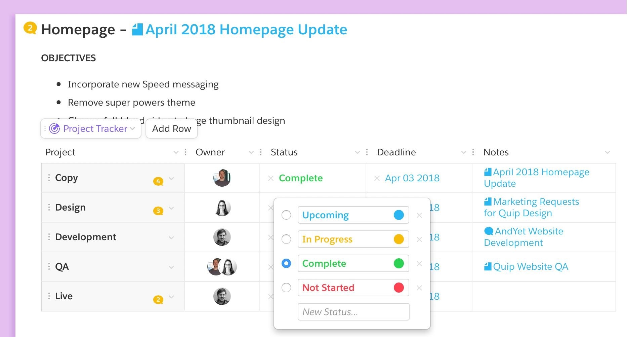Expand the Development row options chevron

click(172, 237)
